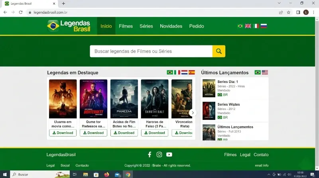319x178 pixels.
Task: Click the BR flag under Series Wistes
Action: pyautogui.click(x=220, y=117)
